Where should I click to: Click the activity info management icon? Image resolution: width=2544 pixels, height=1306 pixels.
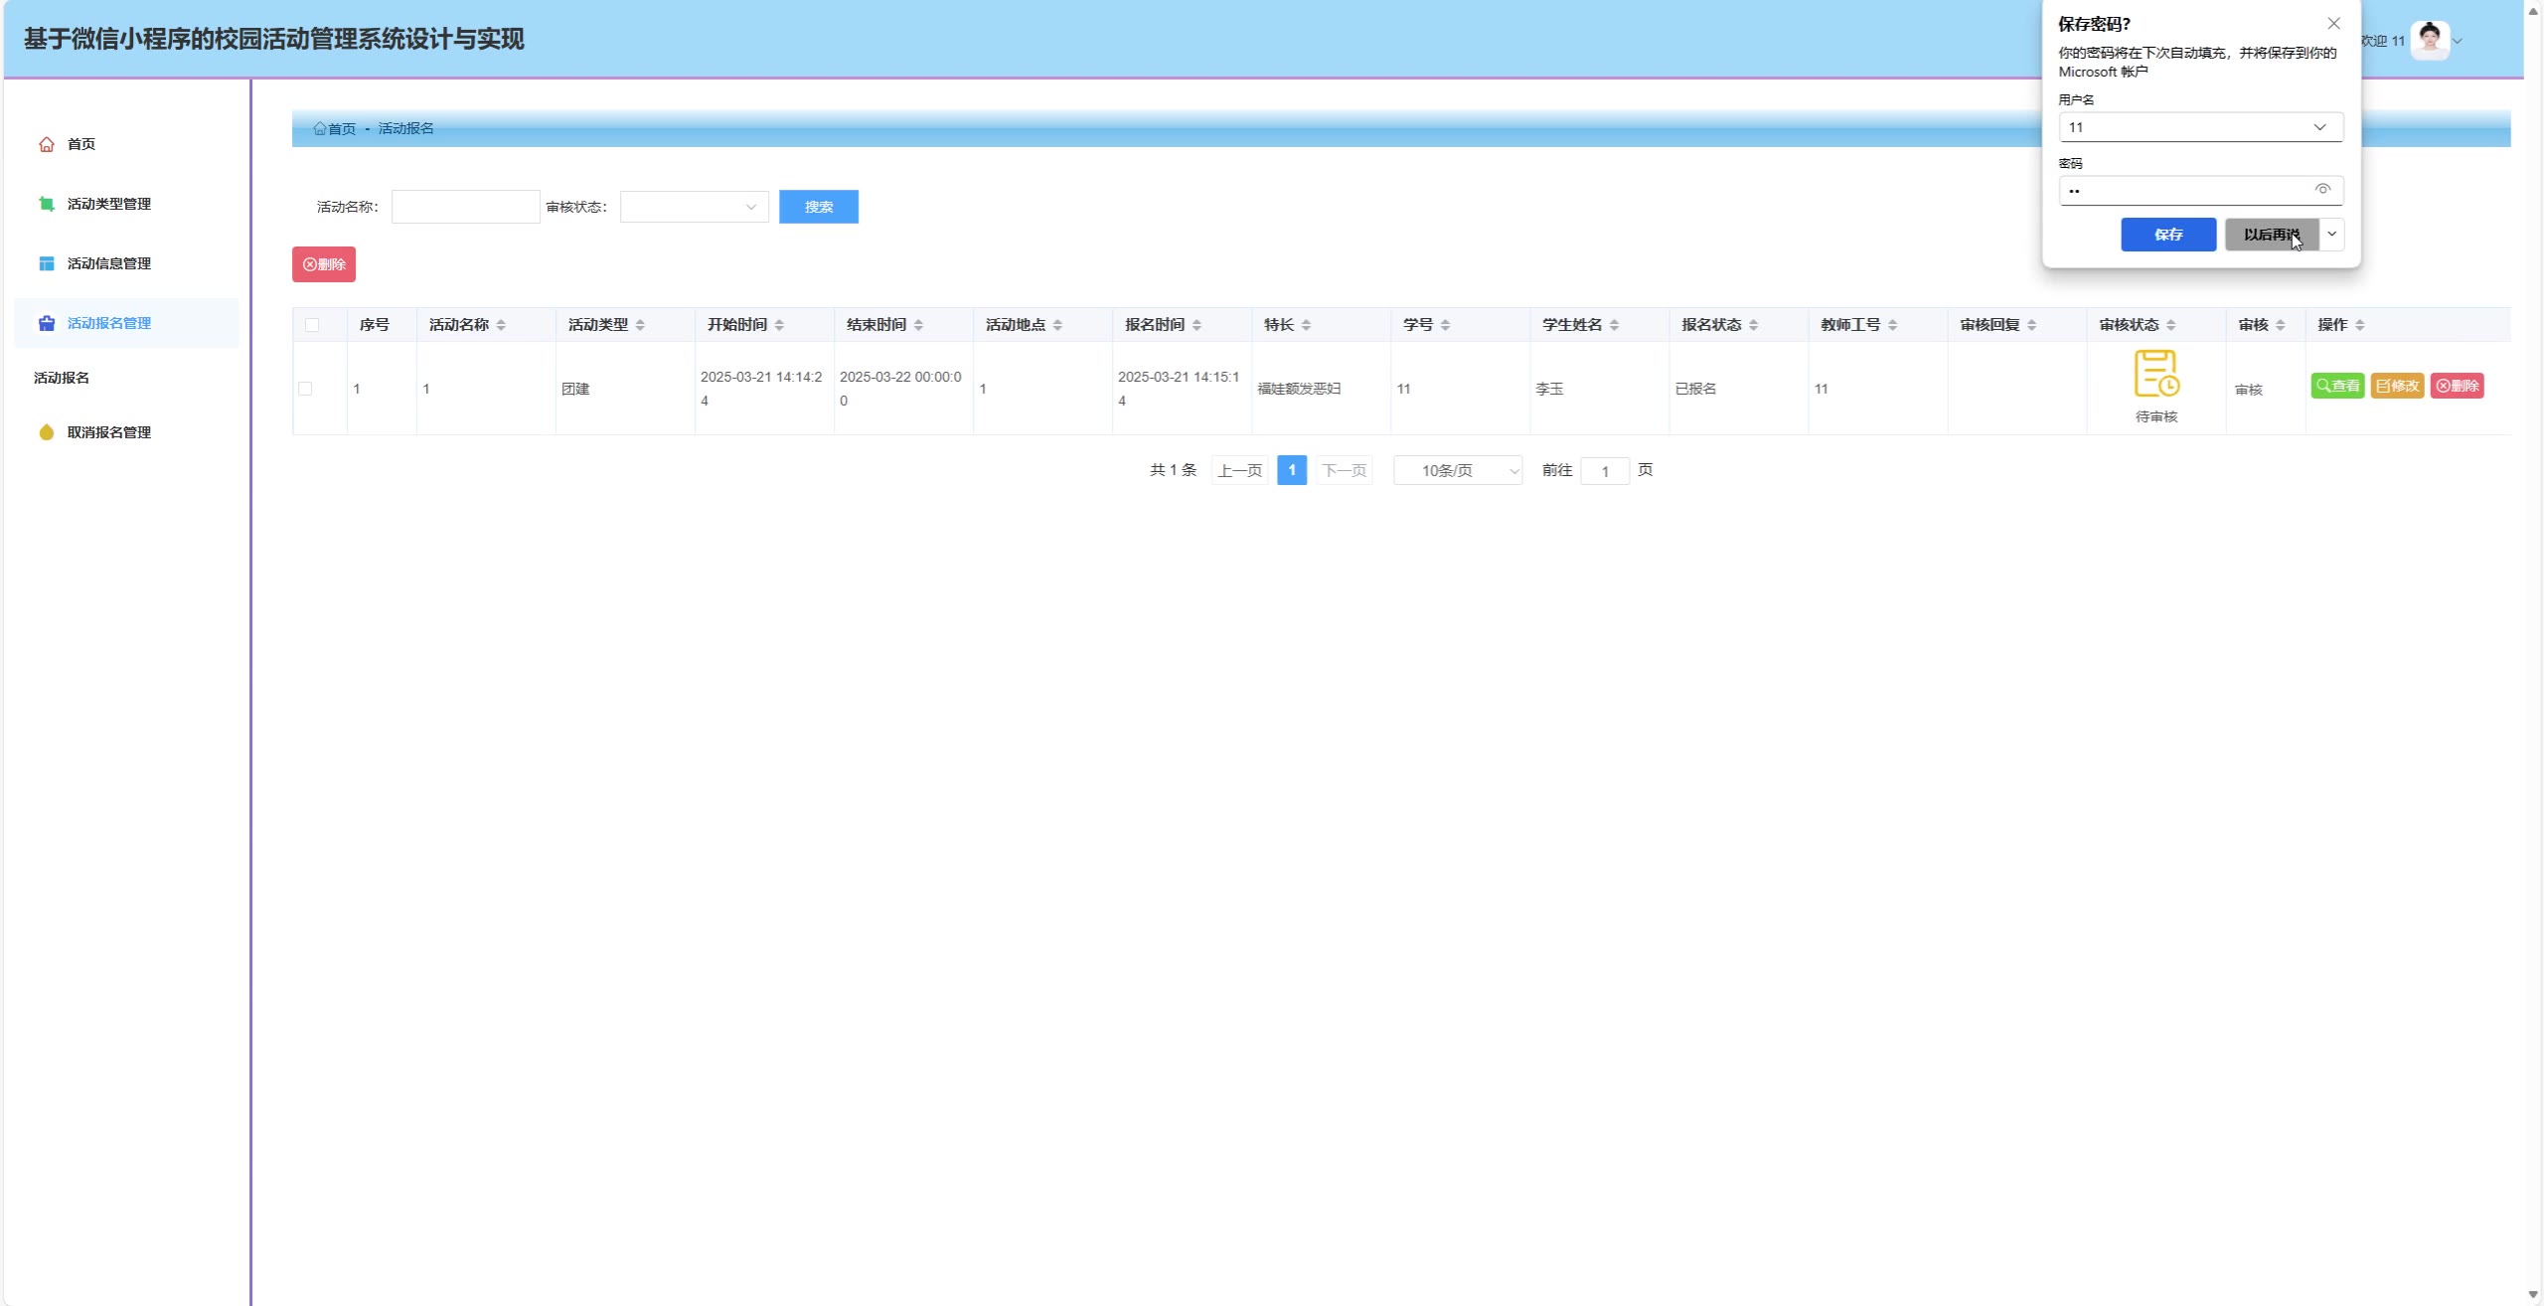click(47, 263)
